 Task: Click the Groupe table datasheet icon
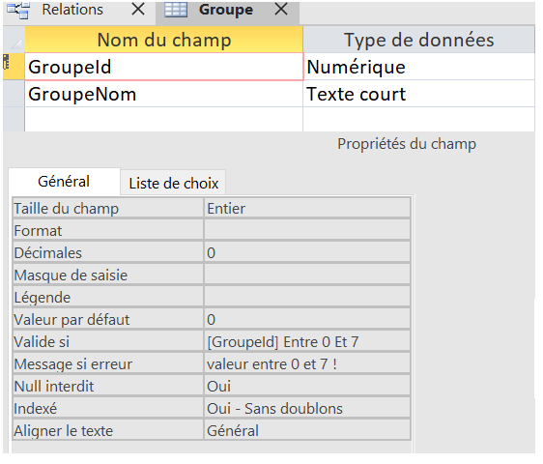176,10
